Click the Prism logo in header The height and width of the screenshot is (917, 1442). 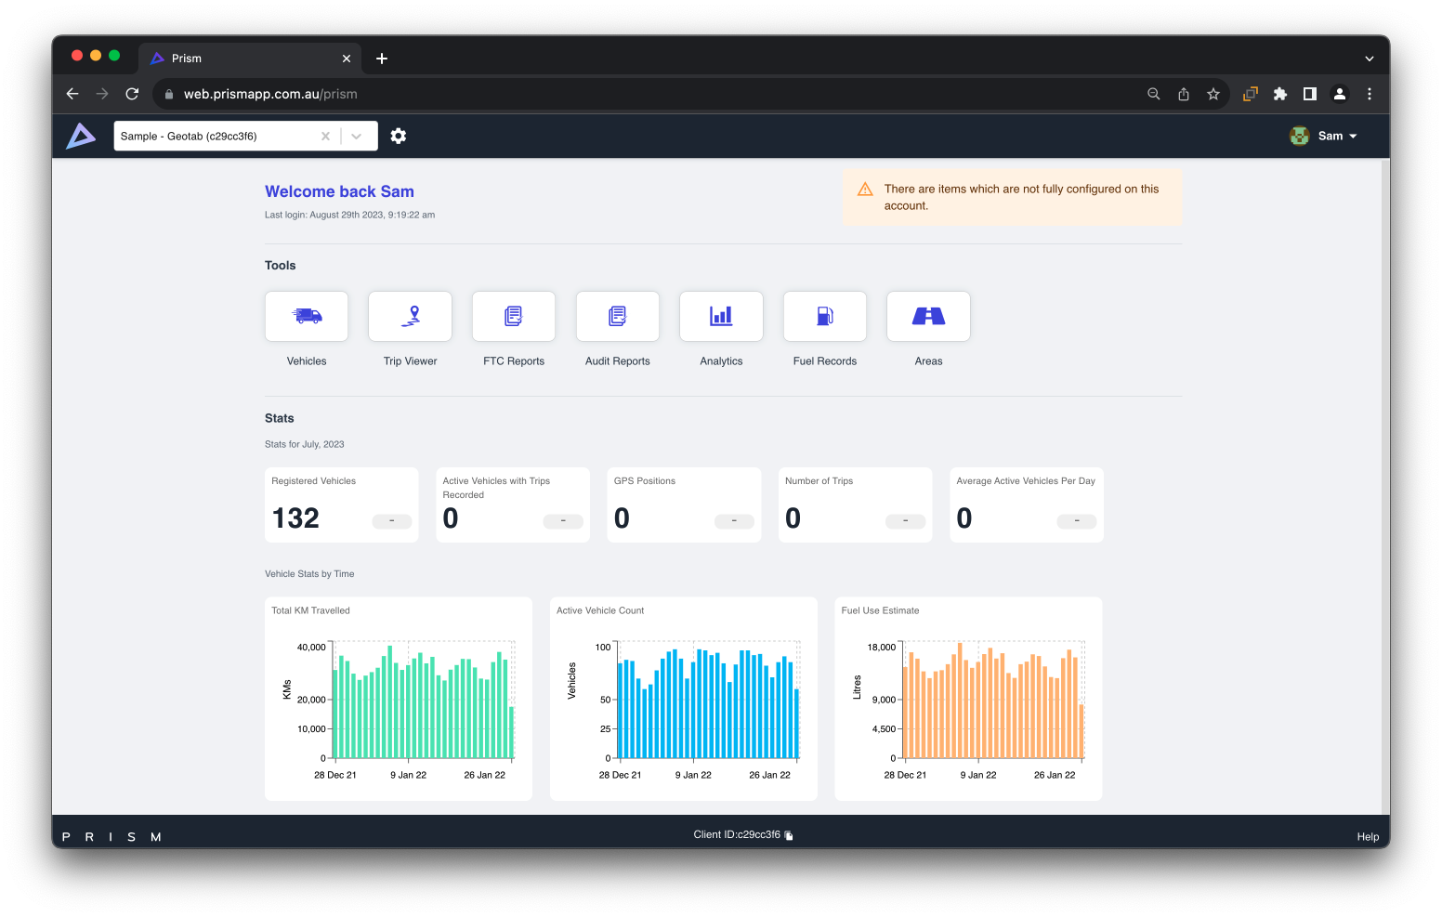pyautogui.click(x=81, y=137)
